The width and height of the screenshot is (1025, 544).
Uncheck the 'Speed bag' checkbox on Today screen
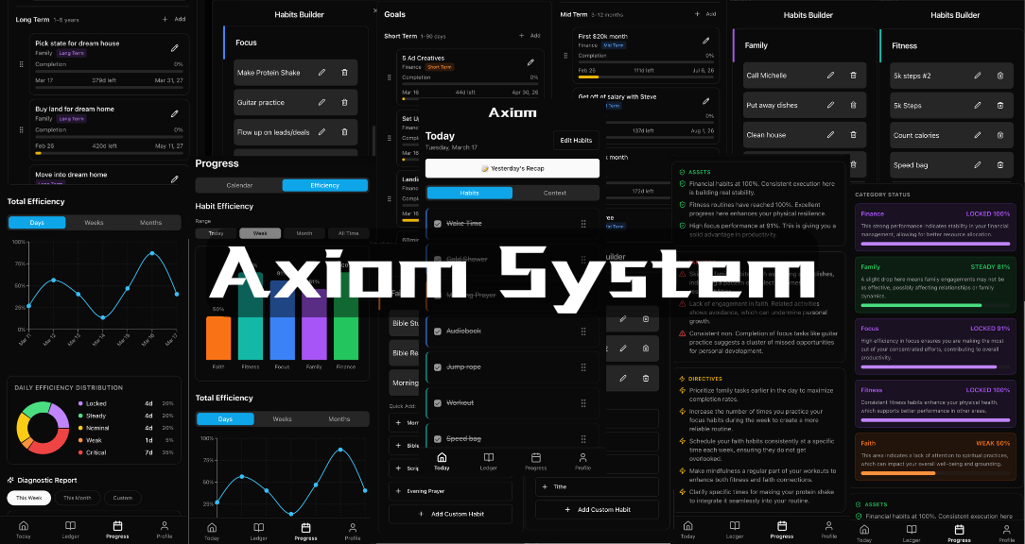[x=437, y=439]
